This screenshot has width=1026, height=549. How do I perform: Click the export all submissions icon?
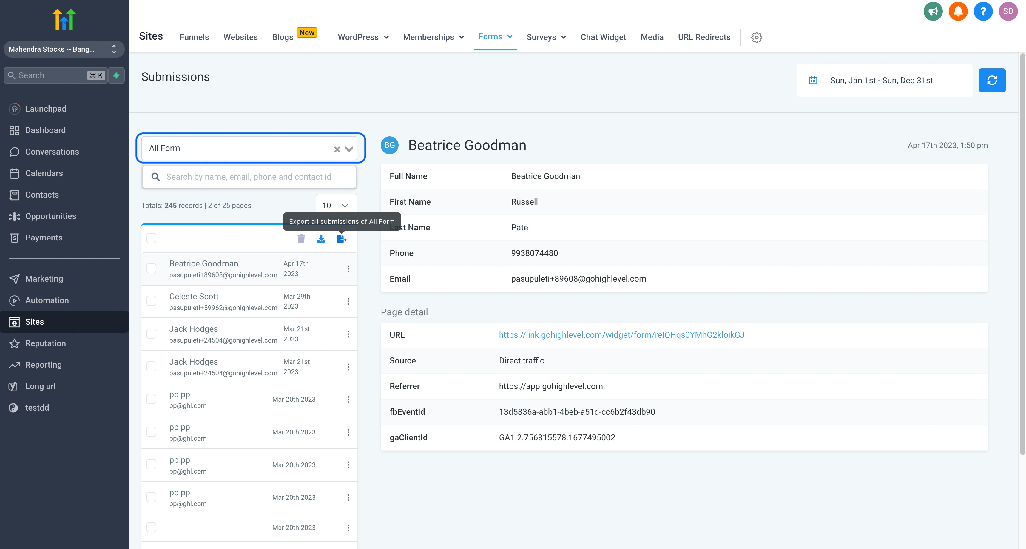coord(341,239)
